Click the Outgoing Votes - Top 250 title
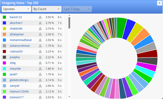 point(20,3)
